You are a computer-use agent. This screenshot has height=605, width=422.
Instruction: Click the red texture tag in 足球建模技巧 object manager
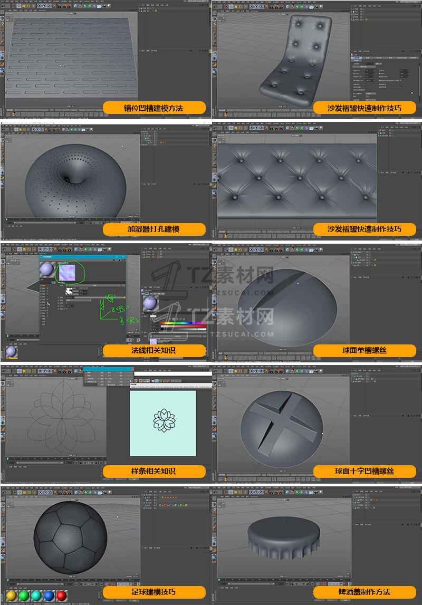coord(165,505)
